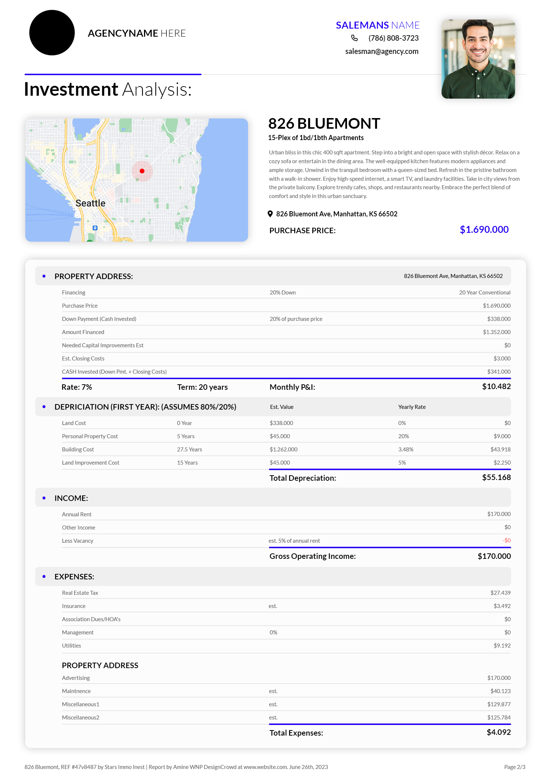The height and width of the screenshot is (784, 554).
Task: Click the blue $1.690.000 purchase price
Action: [484, 230]
